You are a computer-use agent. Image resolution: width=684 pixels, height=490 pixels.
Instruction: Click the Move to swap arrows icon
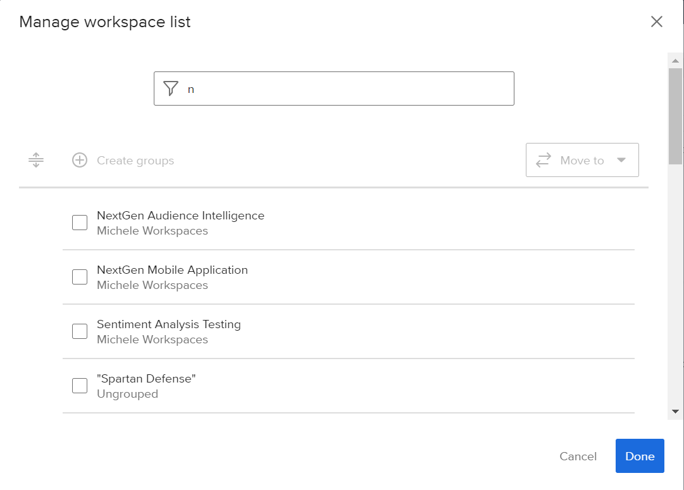(543, 161)
